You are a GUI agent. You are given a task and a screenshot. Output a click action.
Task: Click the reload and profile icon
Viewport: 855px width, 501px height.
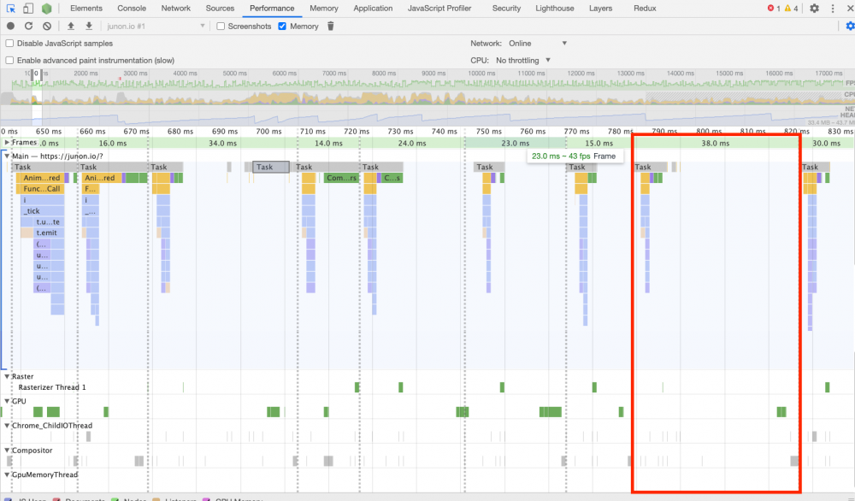tap(28, 26)
